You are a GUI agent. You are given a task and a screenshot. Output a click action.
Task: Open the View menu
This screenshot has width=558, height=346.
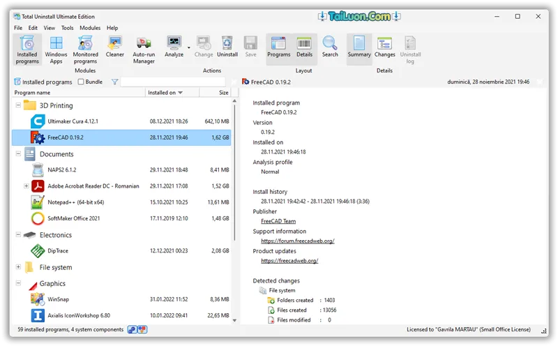(x=49, y=28)
